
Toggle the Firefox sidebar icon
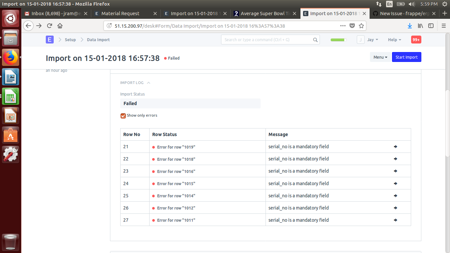tap(431, 26)
